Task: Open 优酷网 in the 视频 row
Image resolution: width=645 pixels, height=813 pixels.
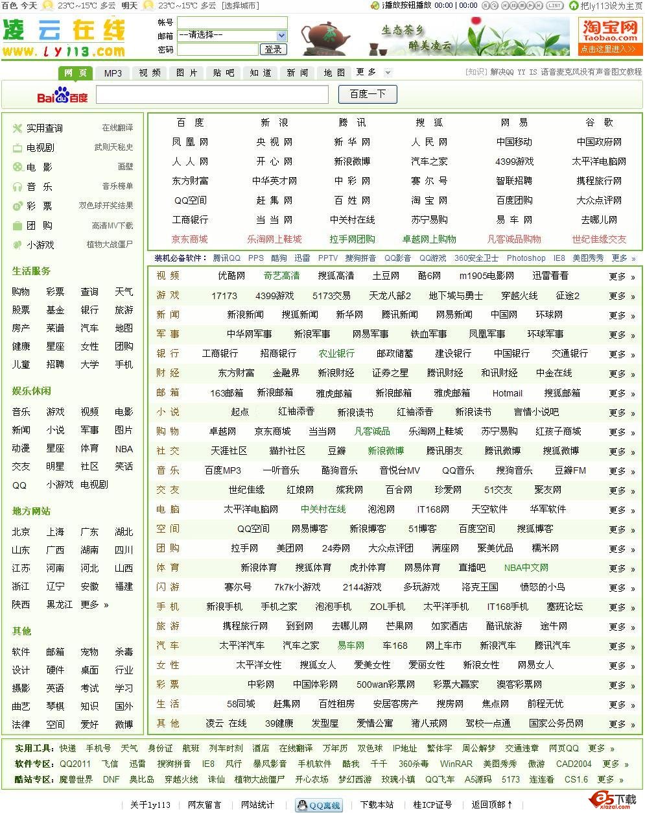Action: (x=231, y=276)
